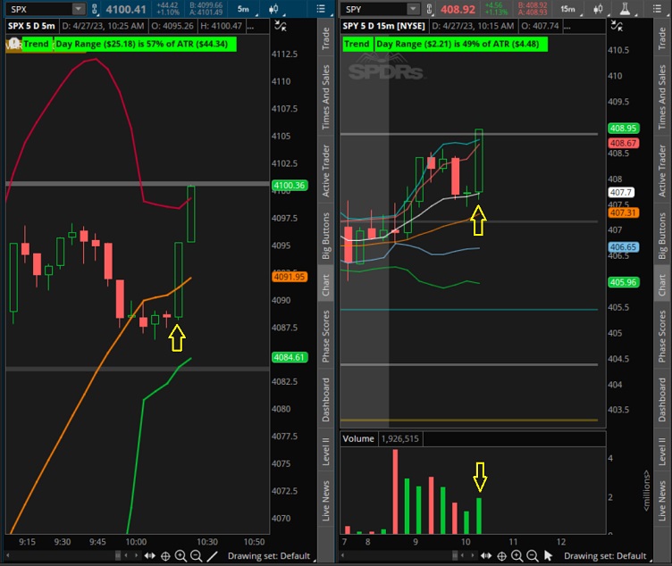672x566 pixels.
Task: Click far-left scroll arrow under SPX chart
Action: coord(7,555)
